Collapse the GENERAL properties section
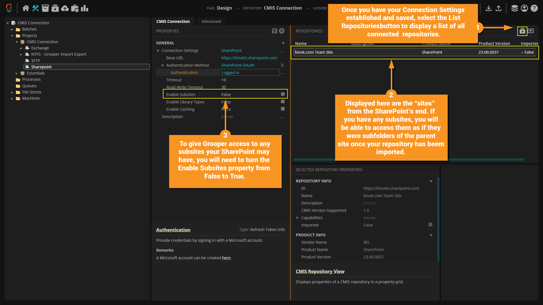 coord(283,43)
